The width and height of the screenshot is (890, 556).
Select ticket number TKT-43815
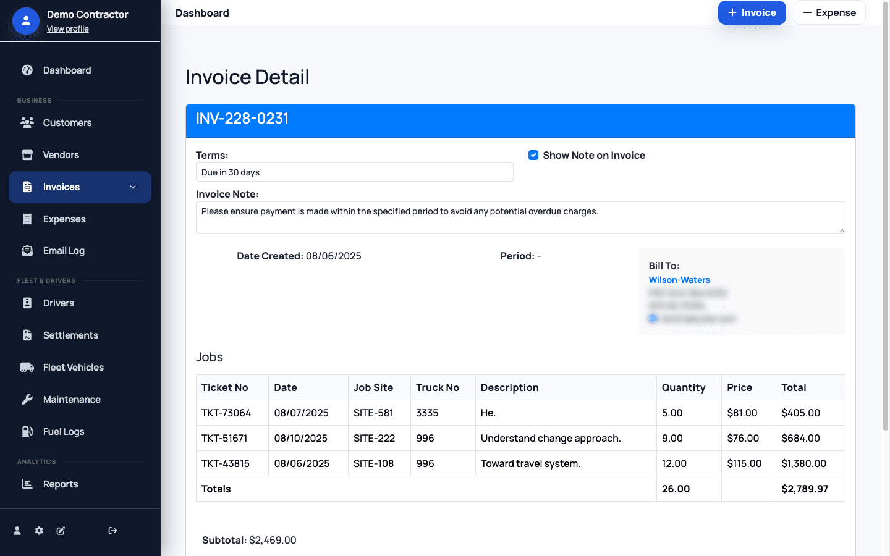pos(226,463)
